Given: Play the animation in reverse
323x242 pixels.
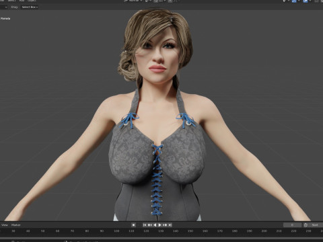Looking at the screenshot, I should [155, 225].
